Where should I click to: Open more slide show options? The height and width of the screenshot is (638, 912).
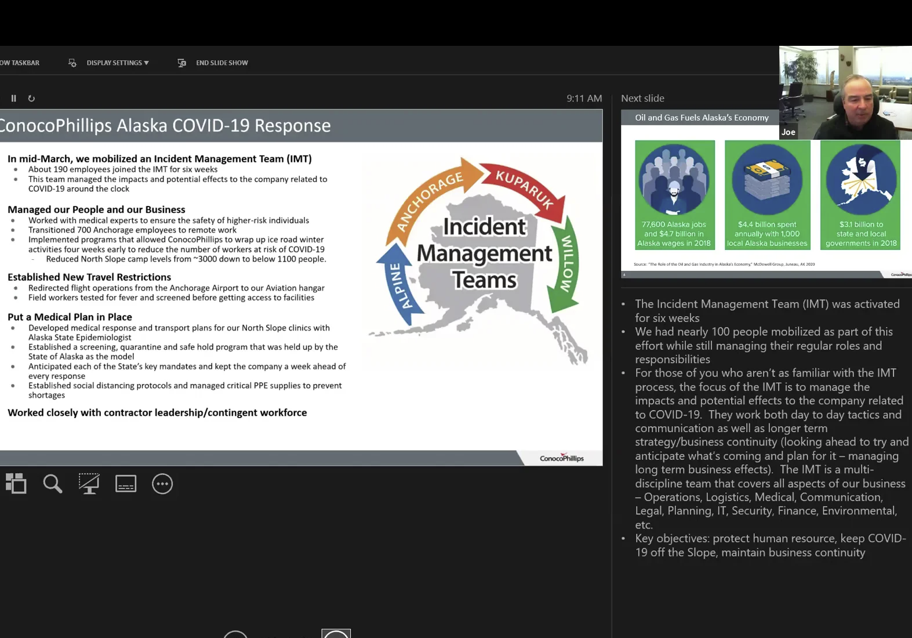pyautogui.click(x=162, y=484)
